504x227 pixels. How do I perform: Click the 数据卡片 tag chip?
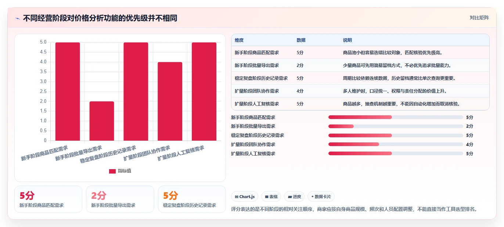[321, 197]
